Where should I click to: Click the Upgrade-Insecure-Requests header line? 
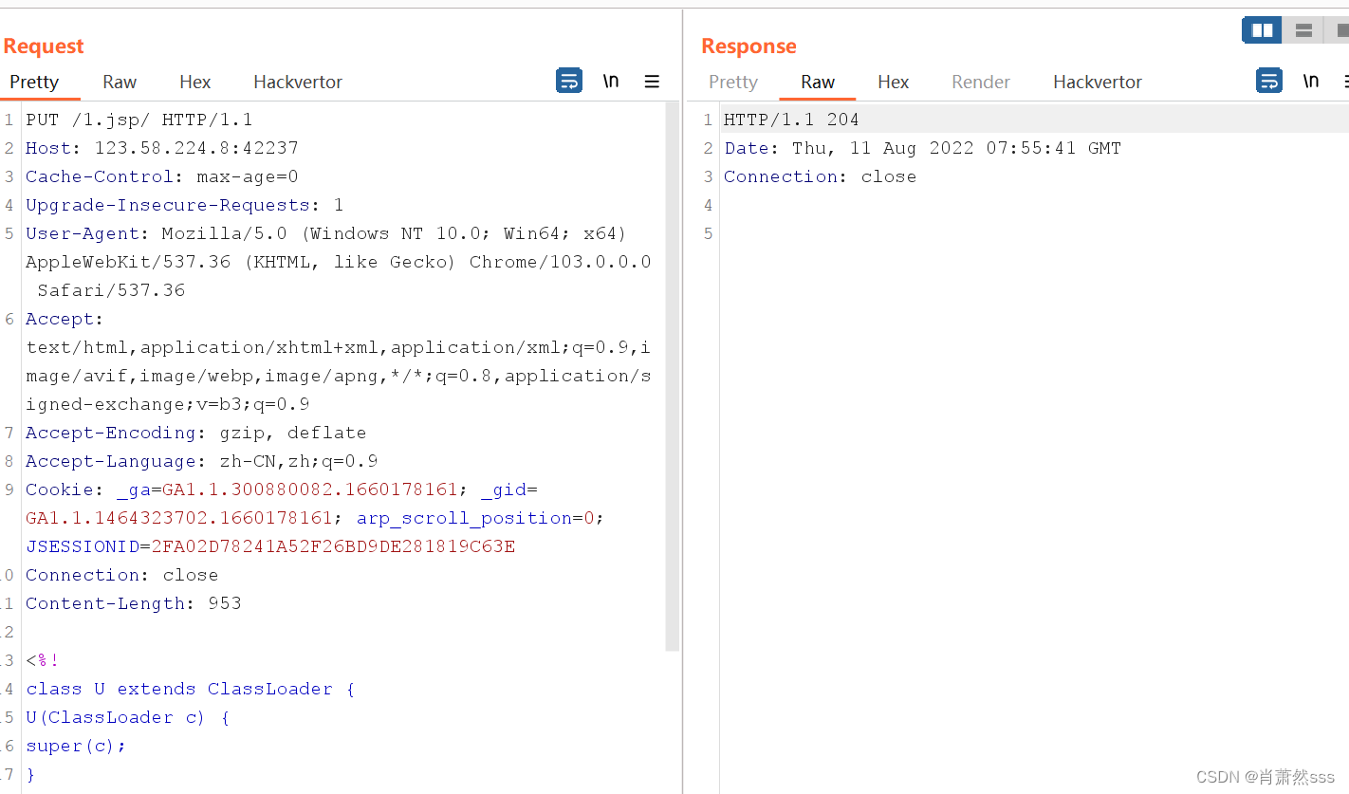tap(185, 205)
